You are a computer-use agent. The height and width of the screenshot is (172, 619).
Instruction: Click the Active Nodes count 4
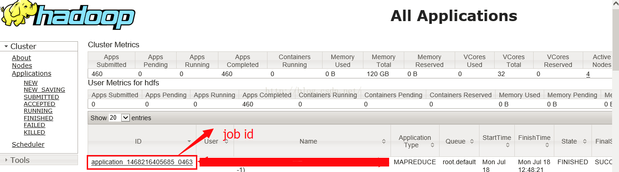click(588, 74)
